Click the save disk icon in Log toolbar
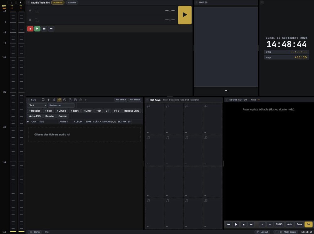This screenshot has width=314, height=234. click(x=75, y=100)
